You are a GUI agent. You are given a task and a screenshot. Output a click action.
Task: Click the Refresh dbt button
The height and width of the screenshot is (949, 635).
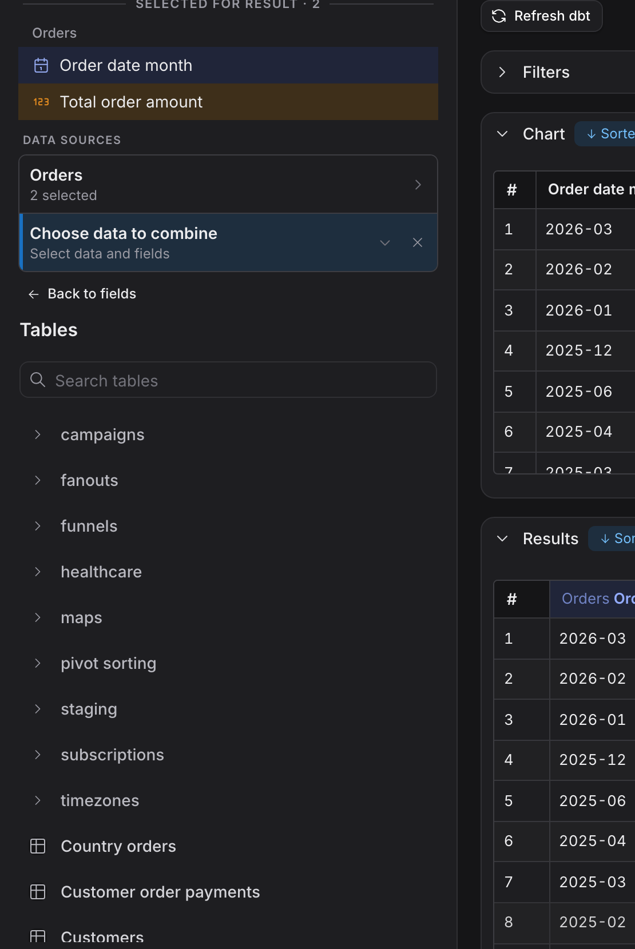coord(541,16)
